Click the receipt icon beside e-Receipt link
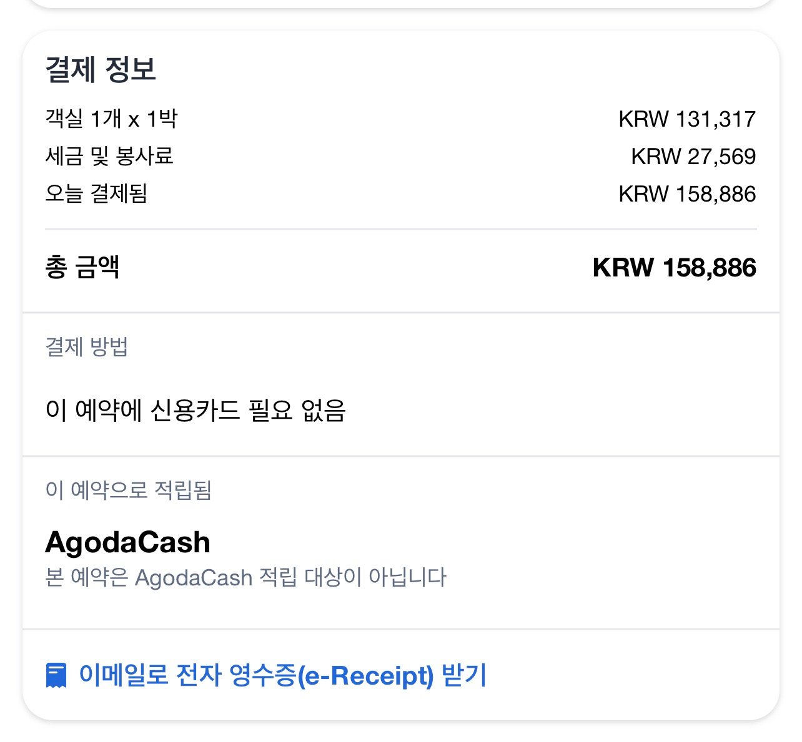Screen dimensions: 802x742 (56, 675)
